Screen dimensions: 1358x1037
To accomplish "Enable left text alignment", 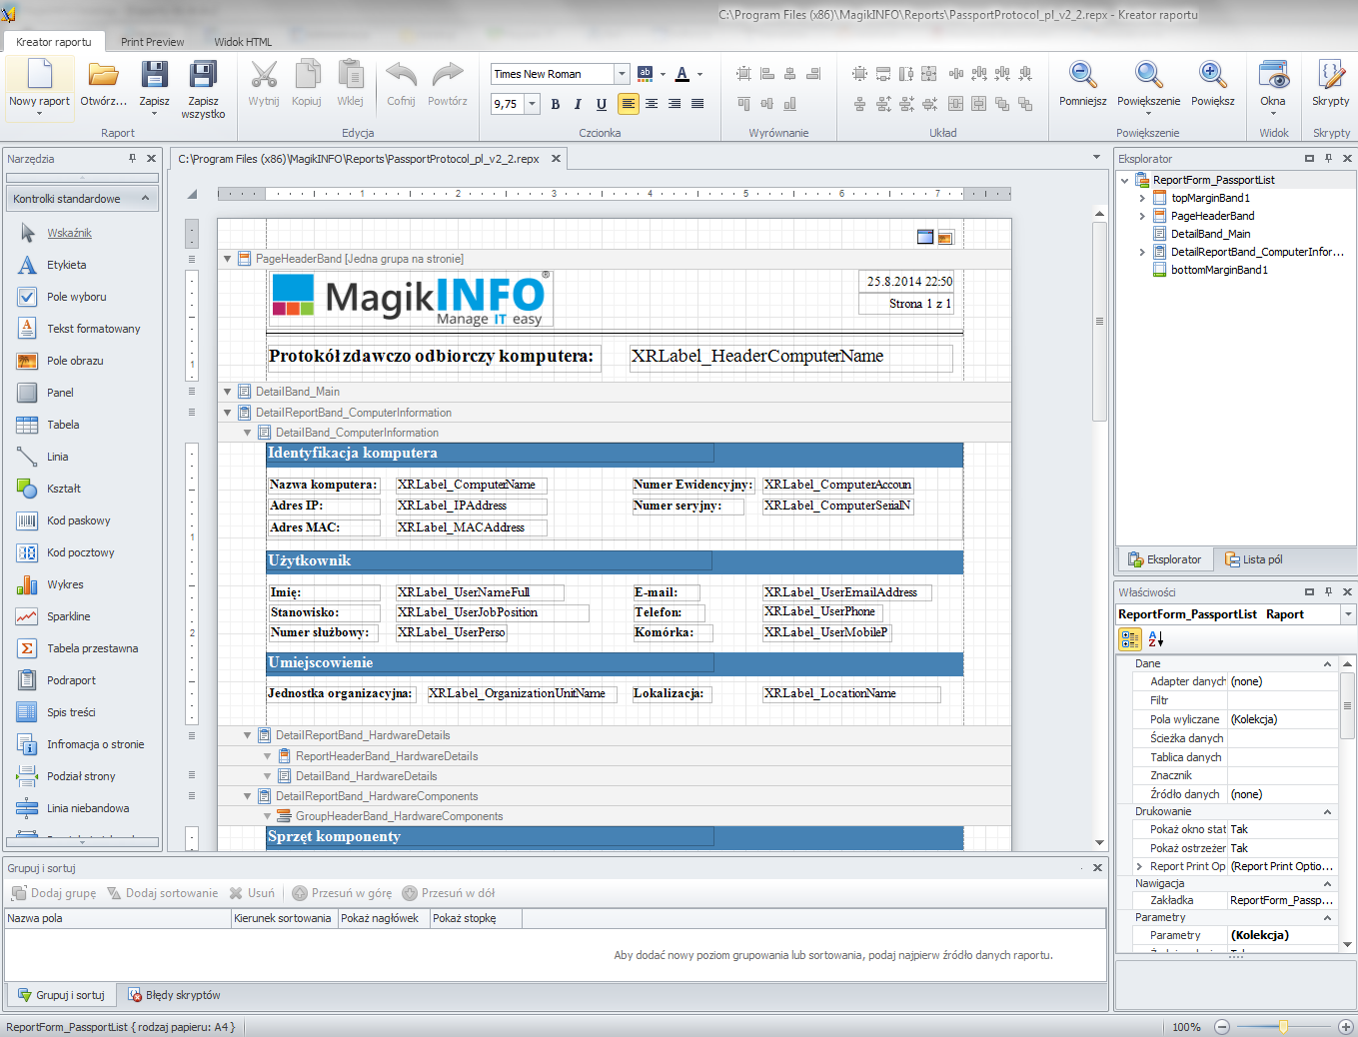I will [x=629, y=104].
